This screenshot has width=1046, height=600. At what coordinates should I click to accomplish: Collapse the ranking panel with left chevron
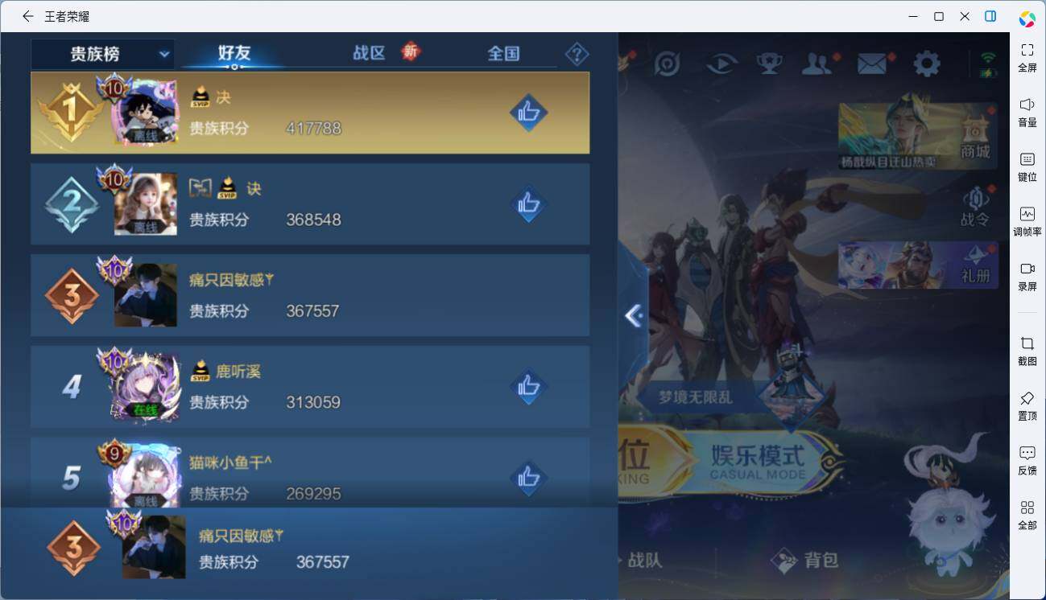coord(633,316)
